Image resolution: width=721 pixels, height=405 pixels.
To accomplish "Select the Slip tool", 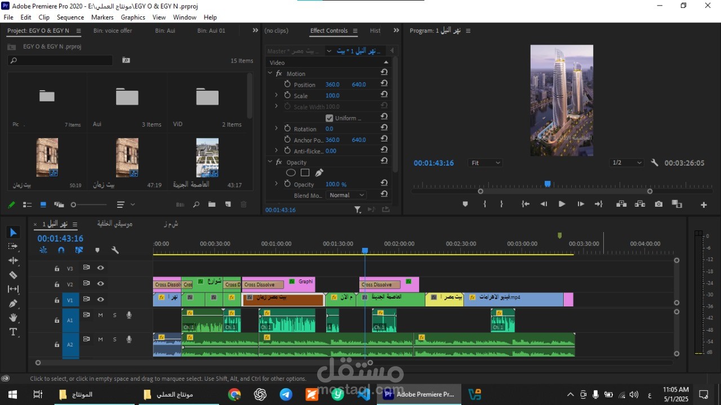I will (13, 289).
